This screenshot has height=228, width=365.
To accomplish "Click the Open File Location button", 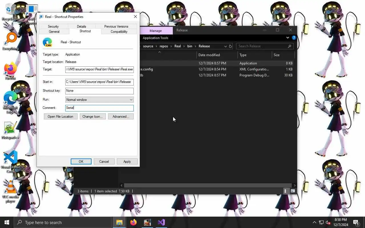I will (x=60, y=117).
